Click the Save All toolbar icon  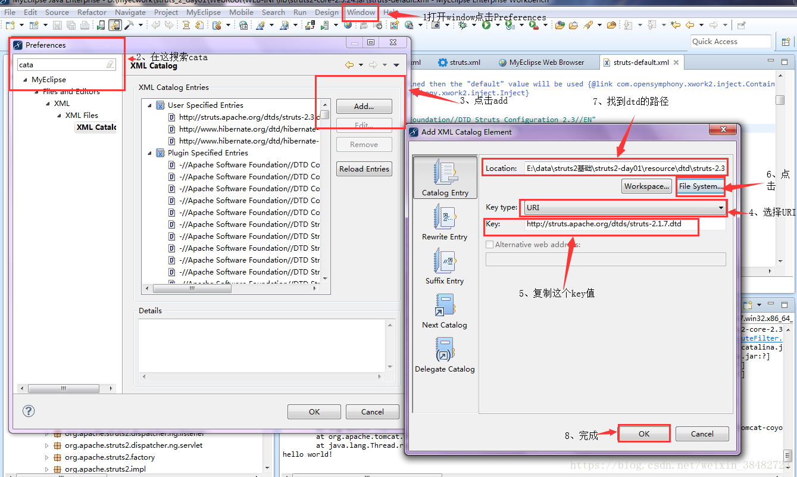tap(71, 25)
